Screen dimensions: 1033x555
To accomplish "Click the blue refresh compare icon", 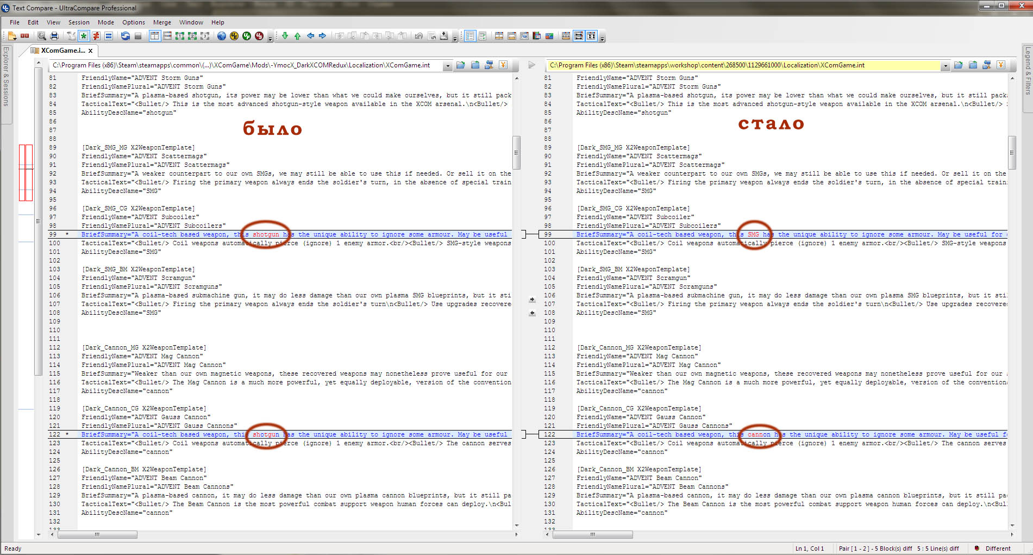I will [x=126, y=36].
